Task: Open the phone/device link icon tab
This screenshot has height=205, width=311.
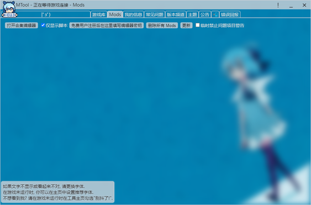Action: coord(215,14)
